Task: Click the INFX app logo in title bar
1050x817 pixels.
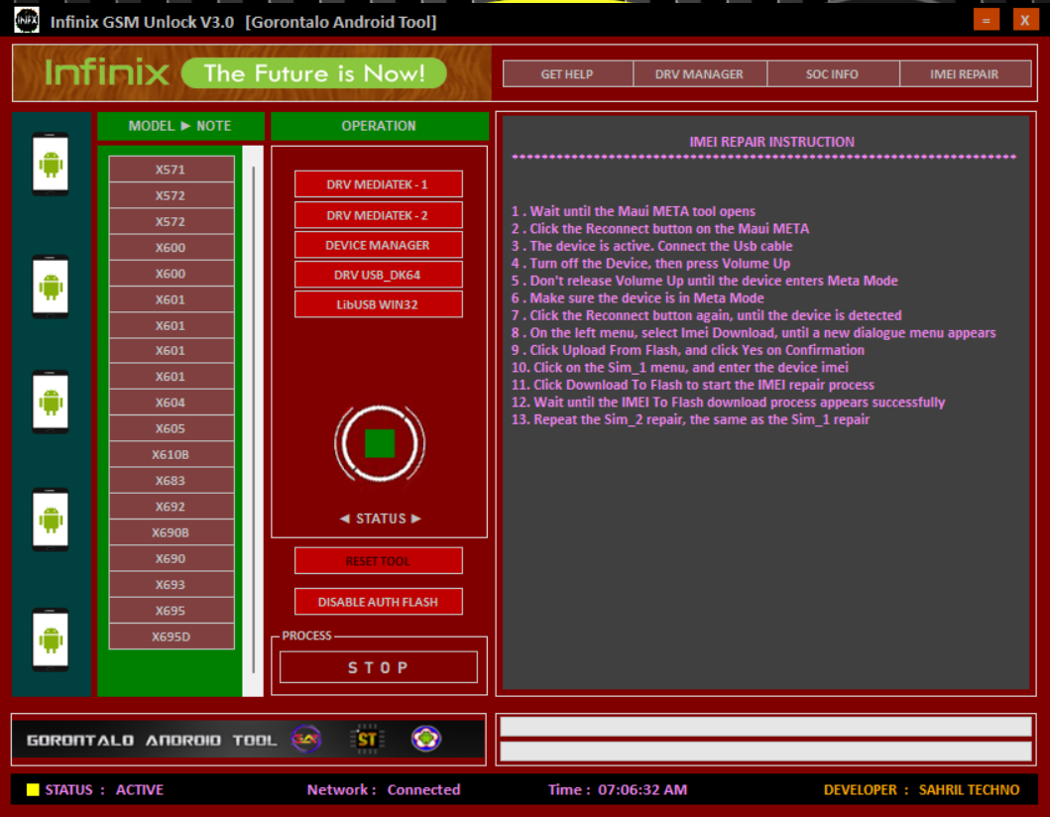Action: pyautogui.click(x=27, y=20)
